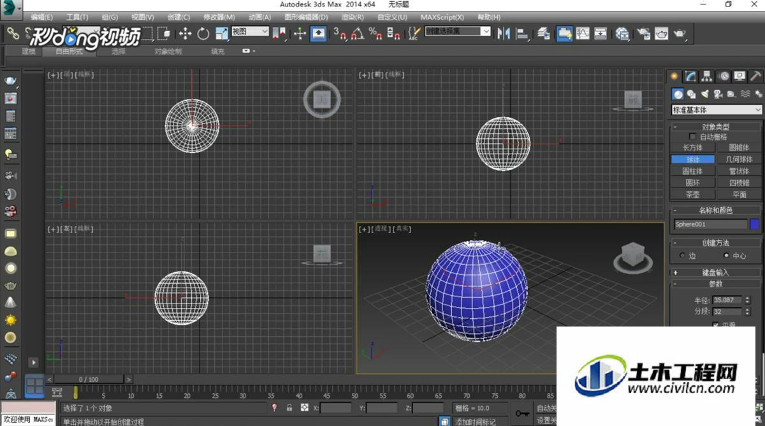Click the 茶壶 object button
Image resolution: width=765 pixels, height=426 pixels.
click(693, 195)
